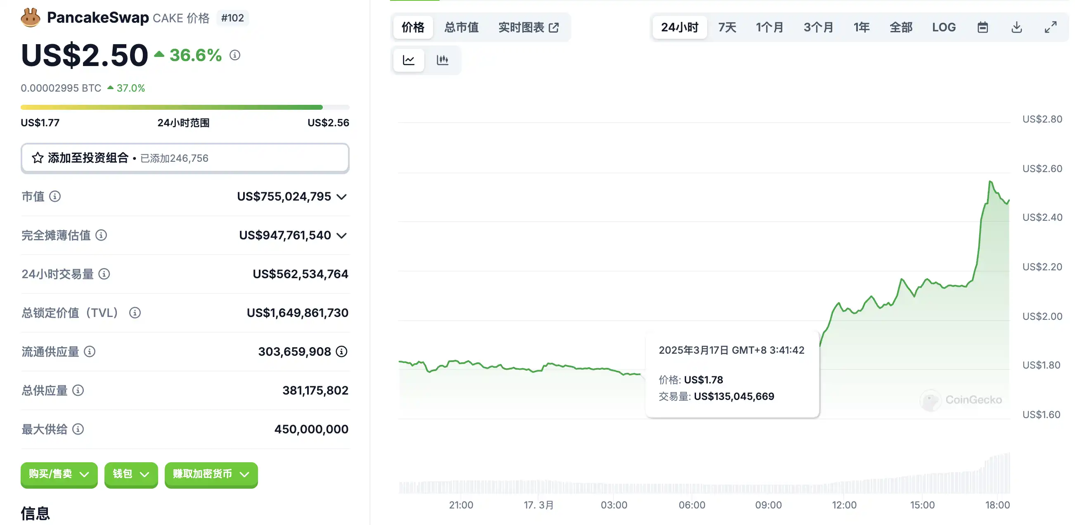Viewport: 1075px width, 525px height.
Task: Show info tooltip for 24小时交易量
Action: tap(104, 274)
